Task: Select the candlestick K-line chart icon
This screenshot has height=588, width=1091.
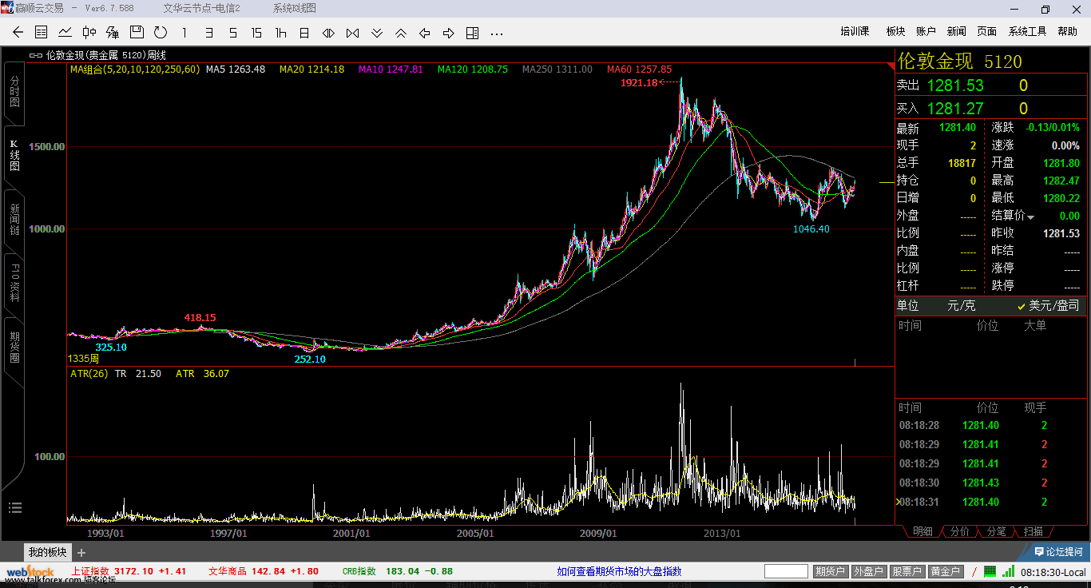Action: 89,33
